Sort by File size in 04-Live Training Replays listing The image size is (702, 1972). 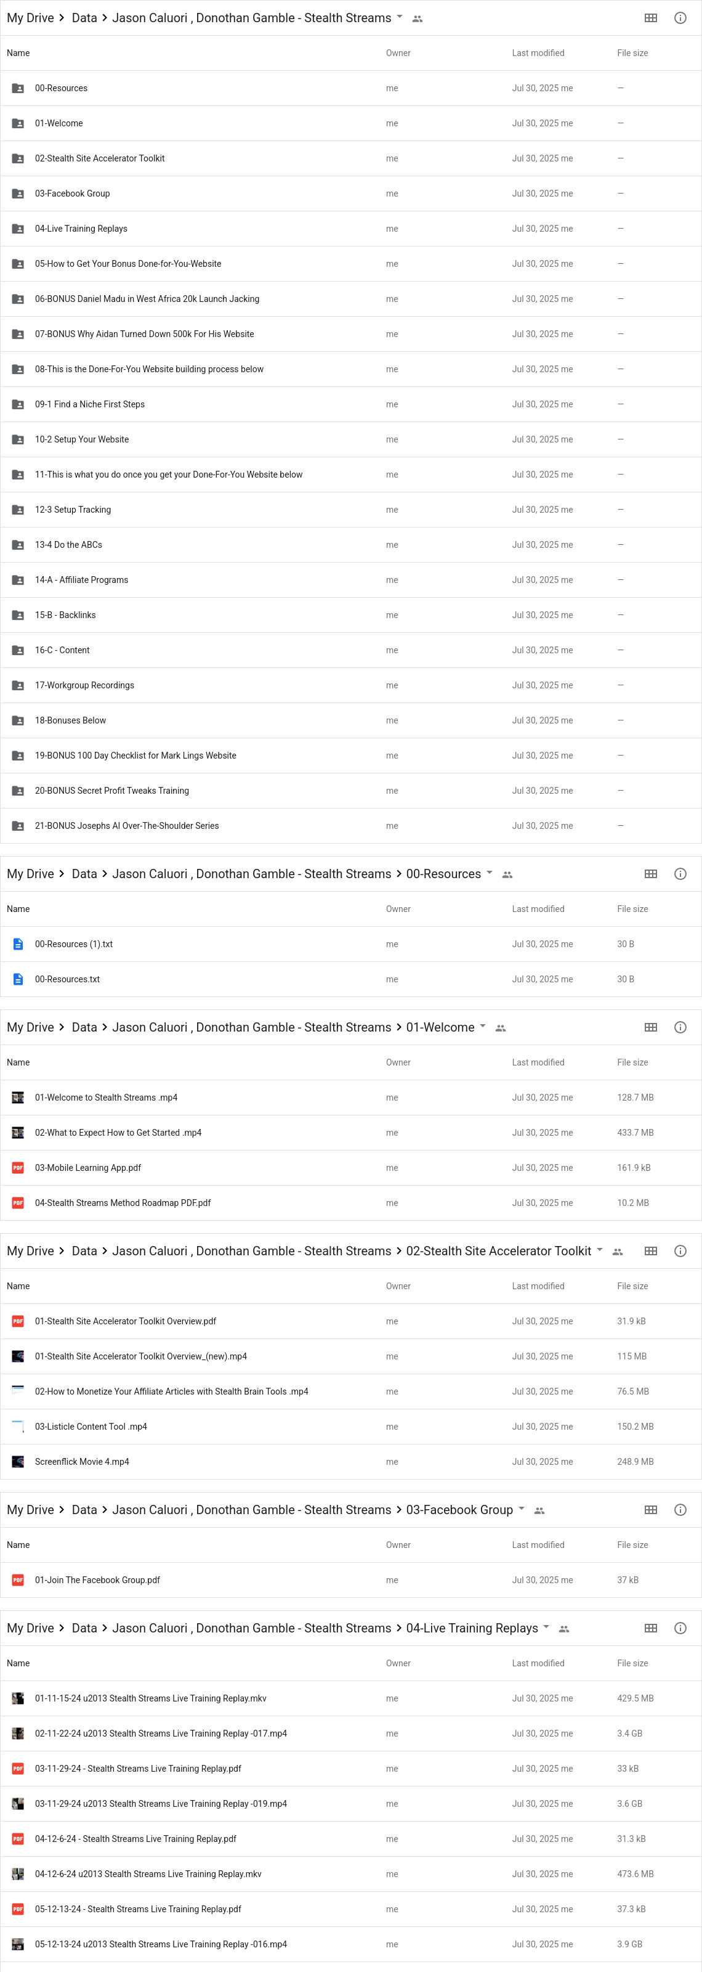[632, 1663]
